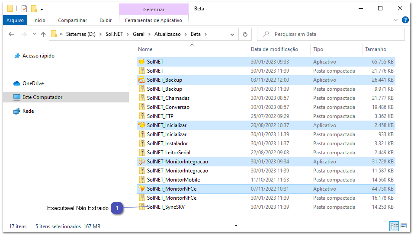
Task: Select the SolNET_FTP zip icon
Action: (142, 116)
